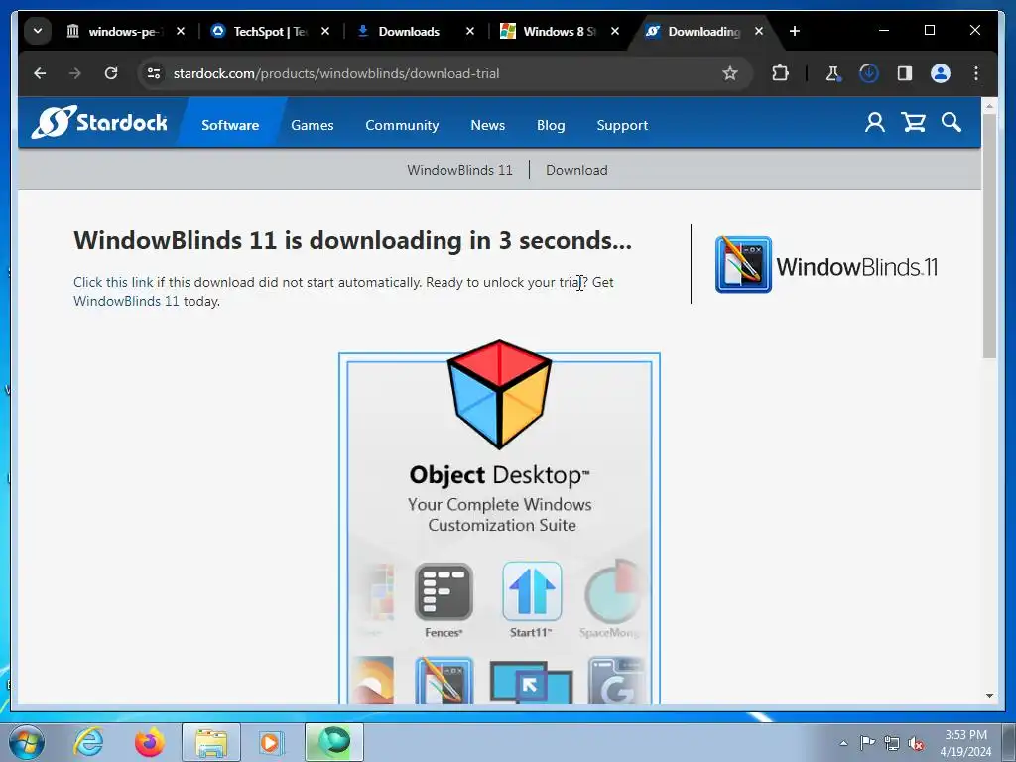This screenshot has width=1016, height=762.
Task: Launch Internet Explorer from taskbar
Action: (88, 742)
